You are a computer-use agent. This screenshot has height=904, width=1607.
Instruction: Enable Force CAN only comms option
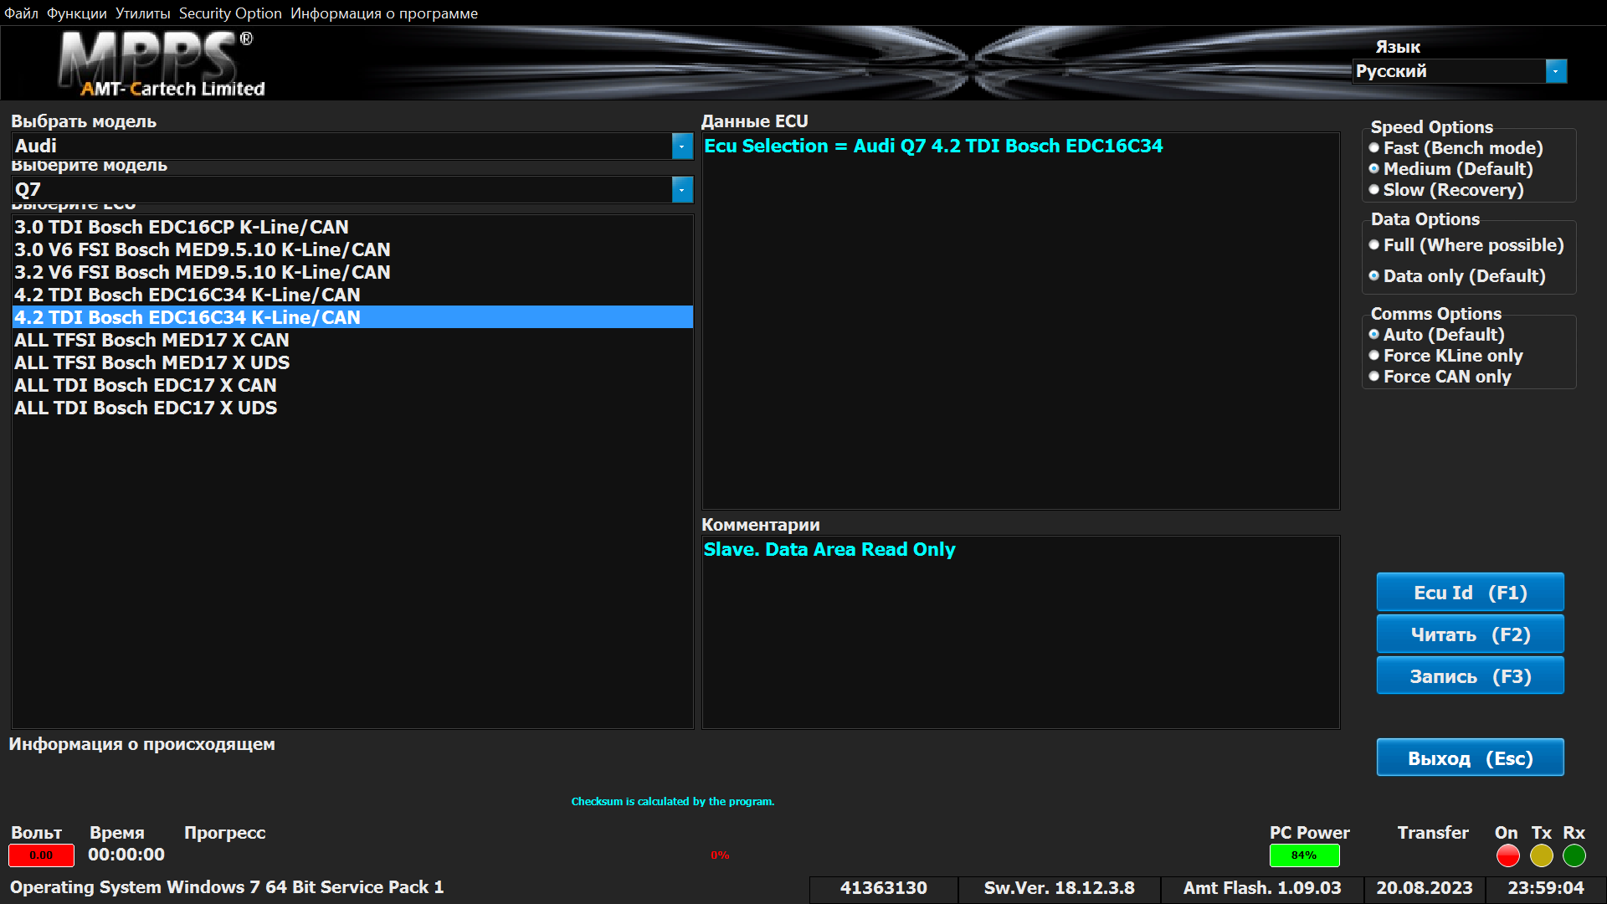[1374, 377]
